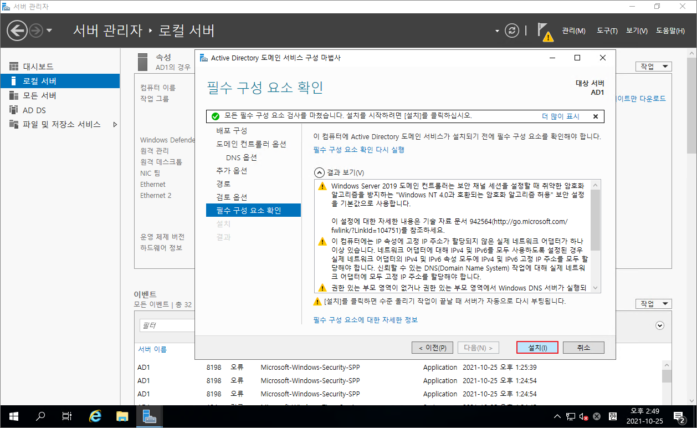Click the AD DS sidebar icon

click(x=14, y=110)
